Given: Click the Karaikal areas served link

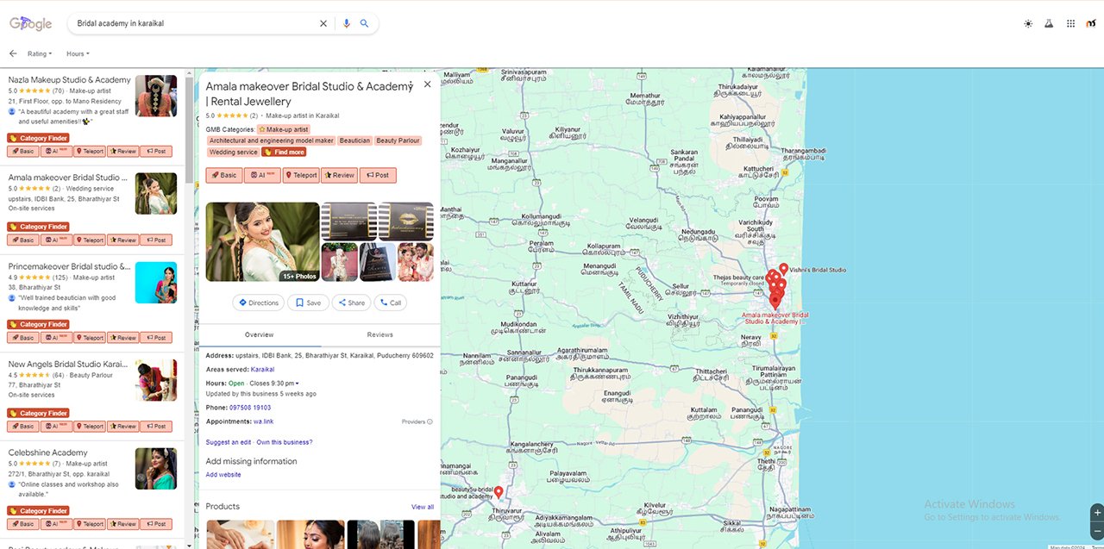Looking at the screenshot, I should coord(262,369).
